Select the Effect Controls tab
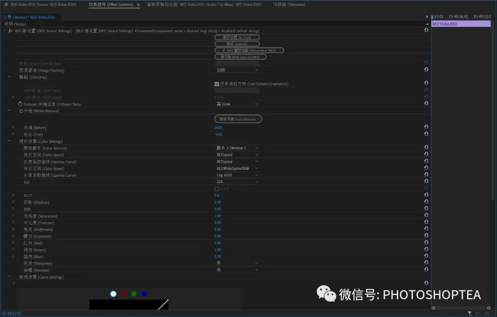 coord(111,5)
